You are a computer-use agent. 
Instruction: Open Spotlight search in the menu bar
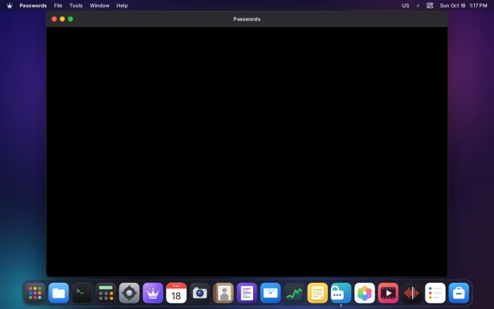pyautogui.click(x=418, y=5)
